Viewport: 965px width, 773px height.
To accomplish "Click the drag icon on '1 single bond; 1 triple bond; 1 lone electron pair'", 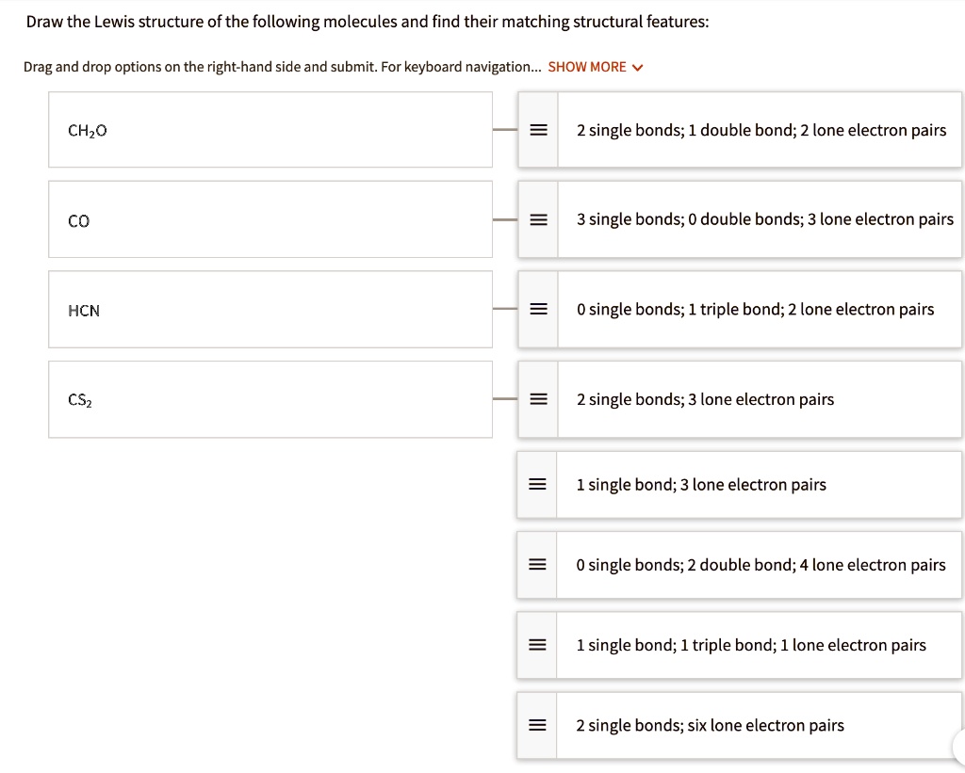I will [x=537, y=644].
